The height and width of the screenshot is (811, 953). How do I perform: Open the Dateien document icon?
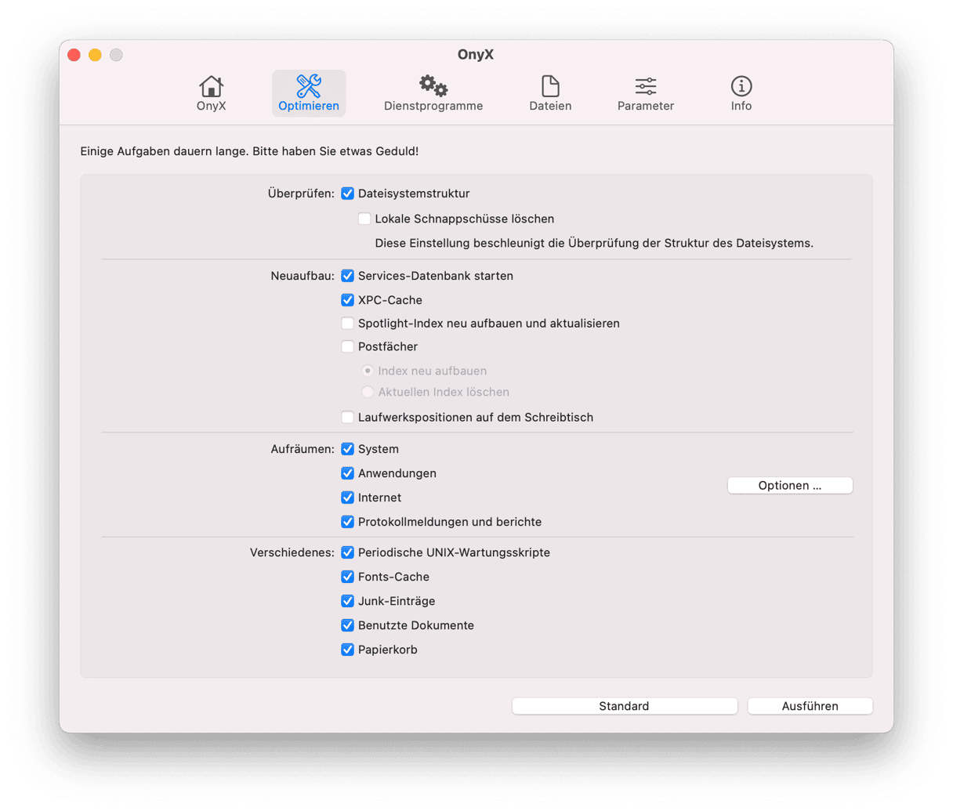(x=550, y=85)
